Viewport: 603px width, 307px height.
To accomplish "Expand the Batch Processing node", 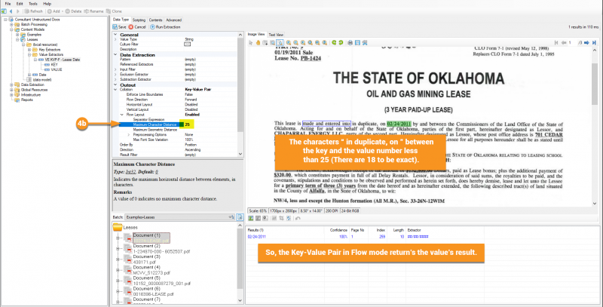I will click(11, 24).
